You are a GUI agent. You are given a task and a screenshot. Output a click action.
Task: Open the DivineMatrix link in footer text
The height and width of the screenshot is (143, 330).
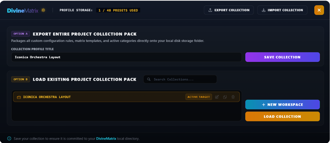click(106, 139)
